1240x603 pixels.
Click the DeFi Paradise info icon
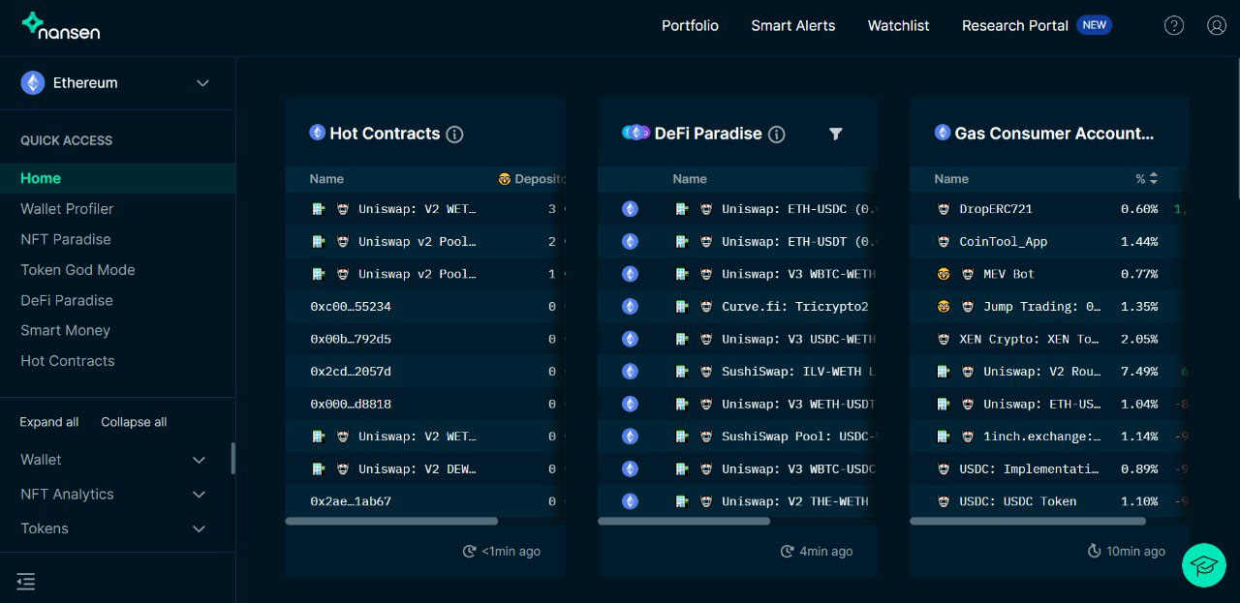(x=776, y=135)
